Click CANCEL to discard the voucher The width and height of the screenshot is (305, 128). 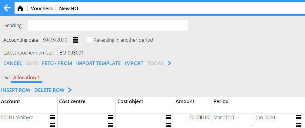click(13, 63)
